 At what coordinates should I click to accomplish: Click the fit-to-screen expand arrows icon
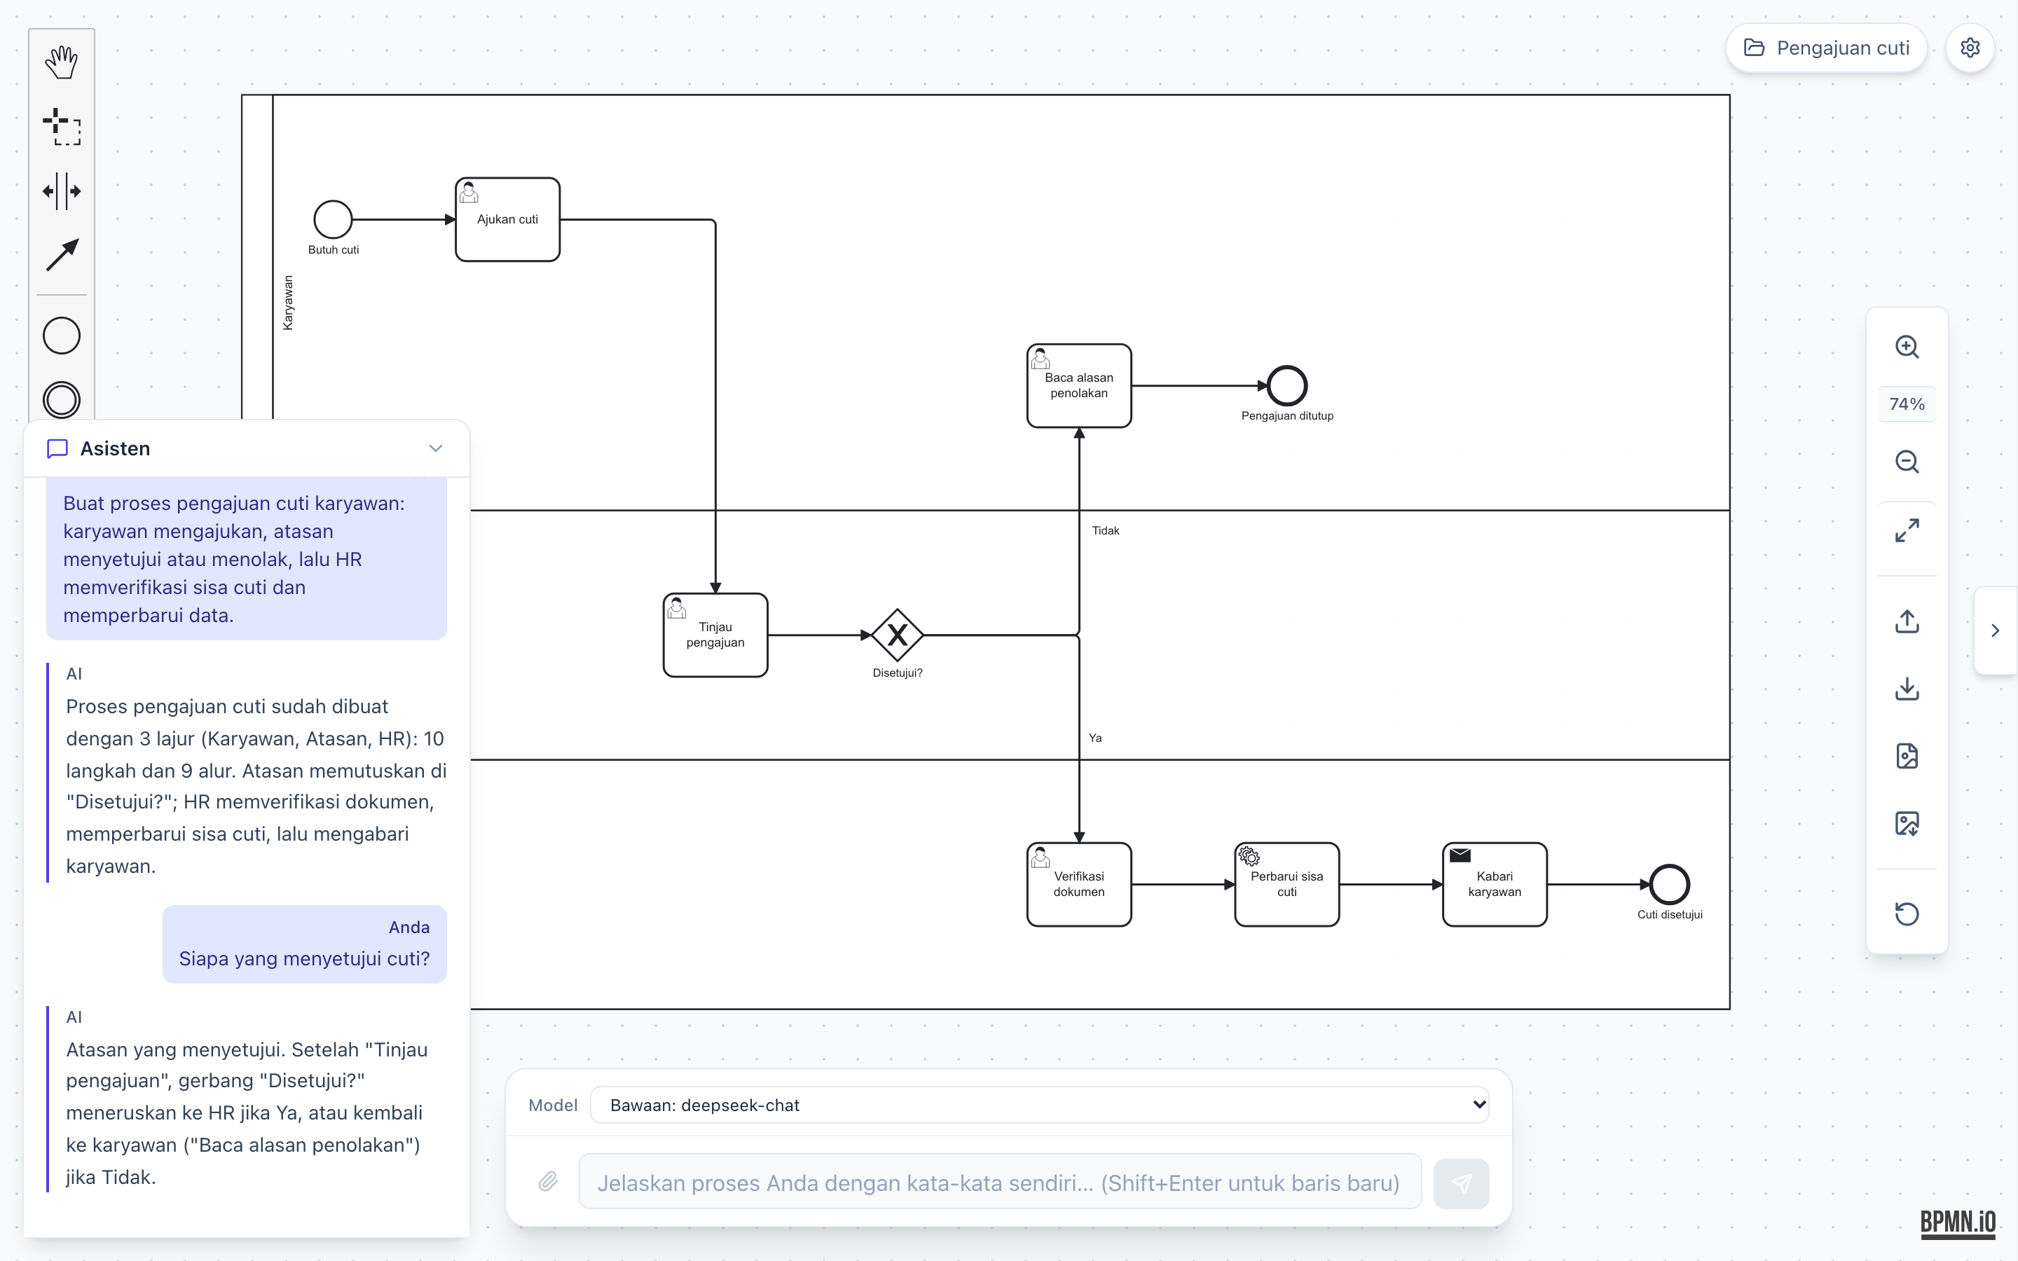[1907, 530]
